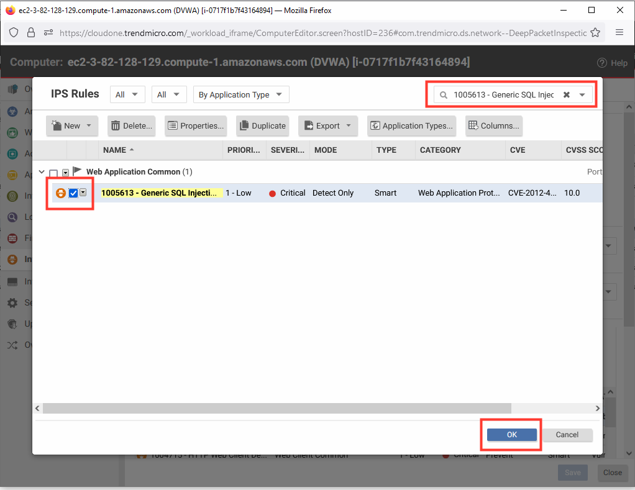Click the magnifier icon in the search box
This screenshot has height=490, width=635.
(444, 94)
